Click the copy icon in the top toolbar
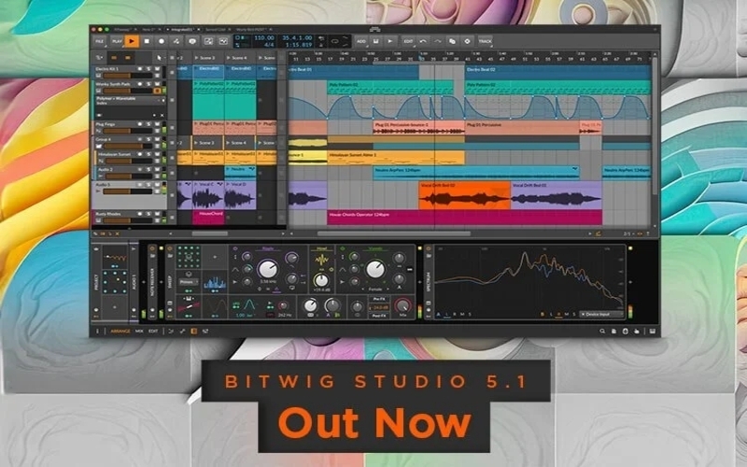747x467 pixels. pos(452,41)
